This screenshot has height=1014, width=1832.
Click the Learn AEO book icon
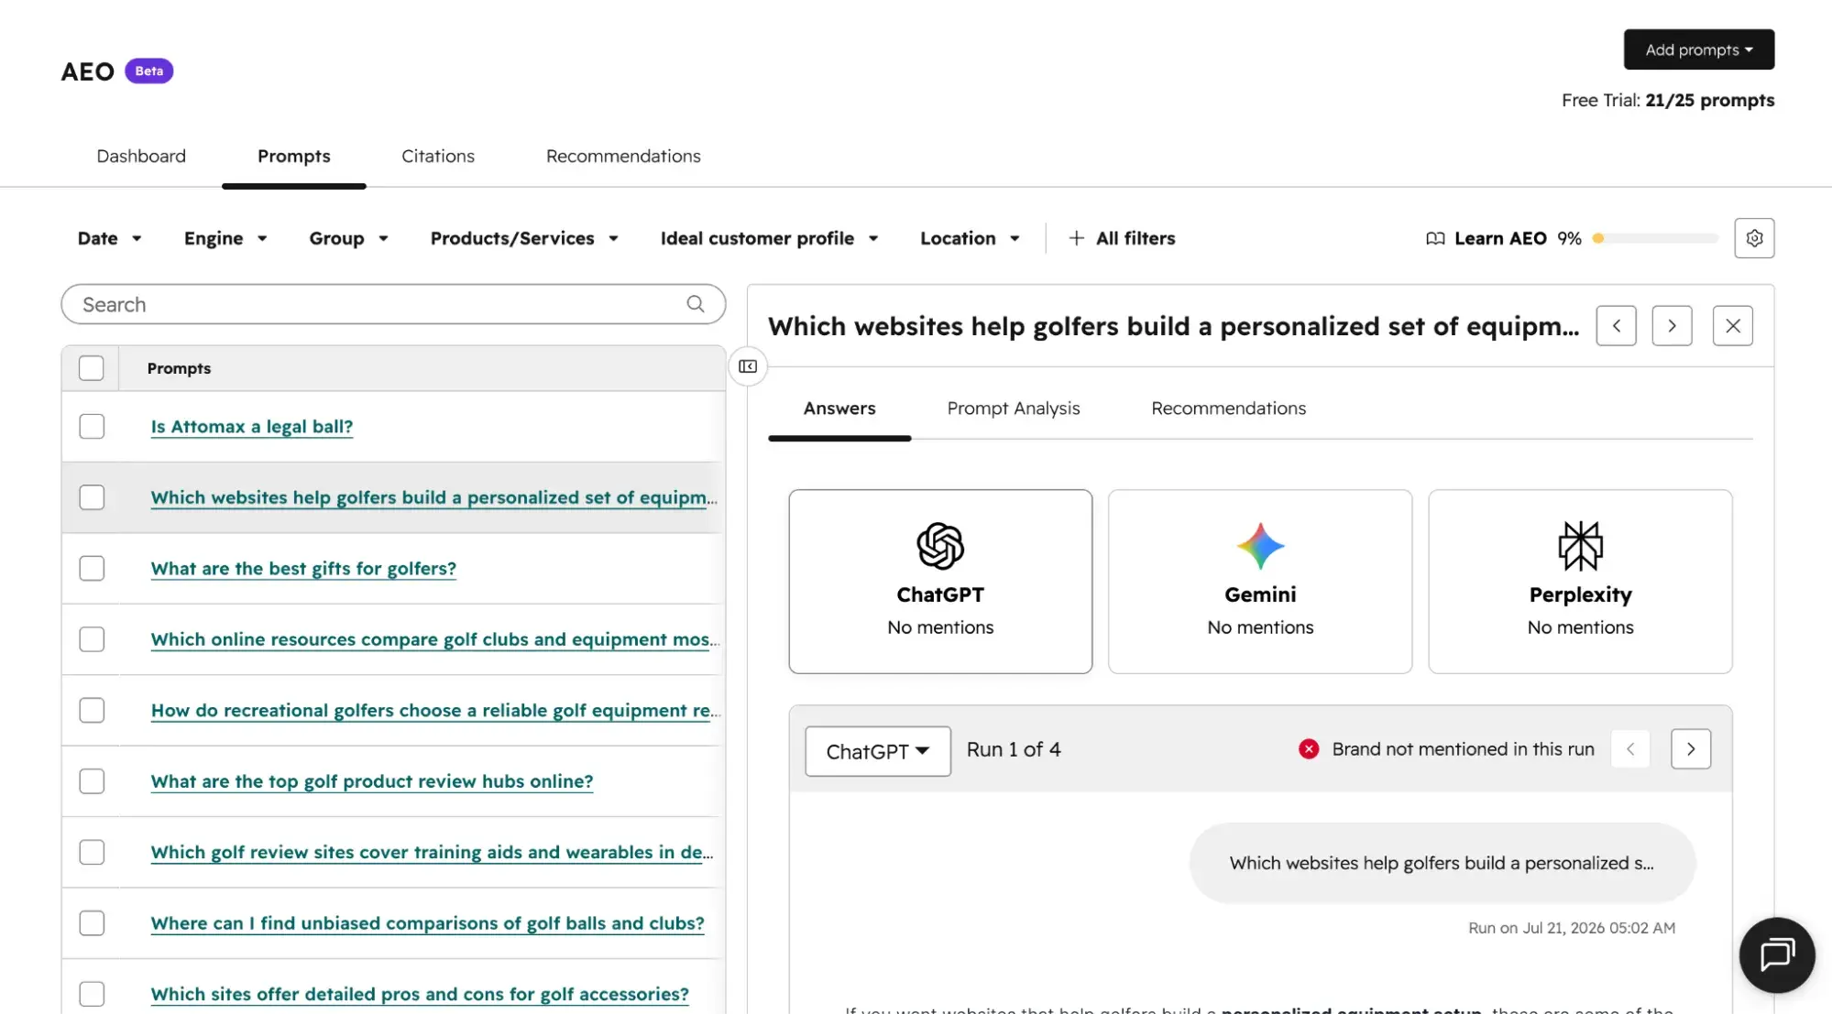pos(1435,238)
